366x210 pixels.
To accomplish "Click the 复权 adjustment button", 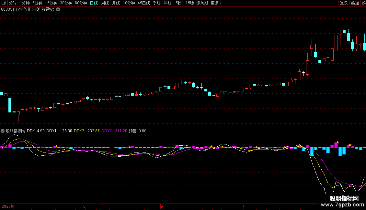I will [344, 3].
